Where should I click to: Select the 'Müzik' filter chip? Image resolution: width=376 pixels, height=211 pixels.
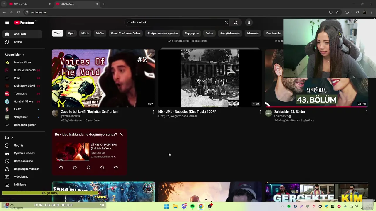(85, 33)
